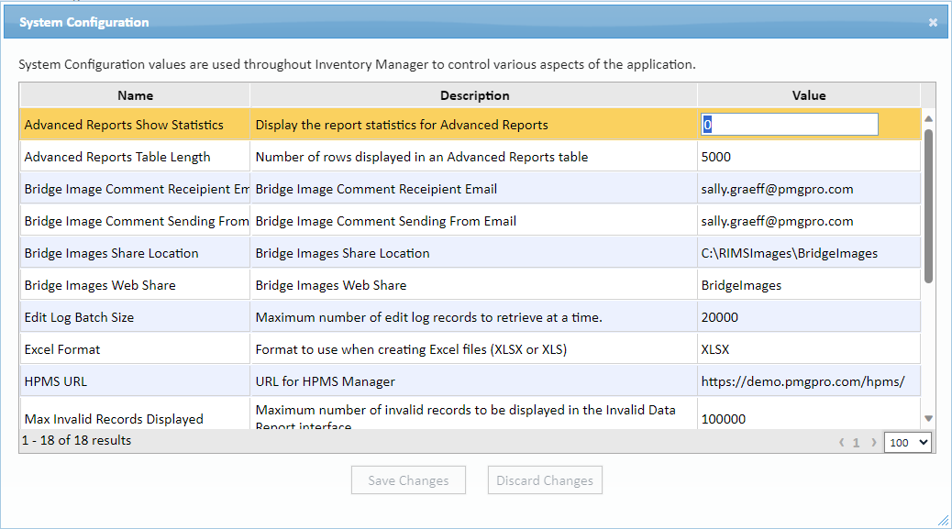
Task: Select the HPMS URL name cell
Action: (135, 381)
